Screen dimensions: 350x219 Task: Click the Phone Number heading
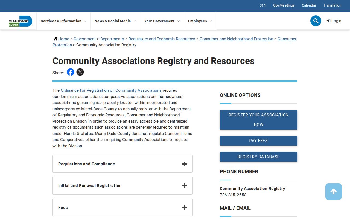tap(239, 172)
